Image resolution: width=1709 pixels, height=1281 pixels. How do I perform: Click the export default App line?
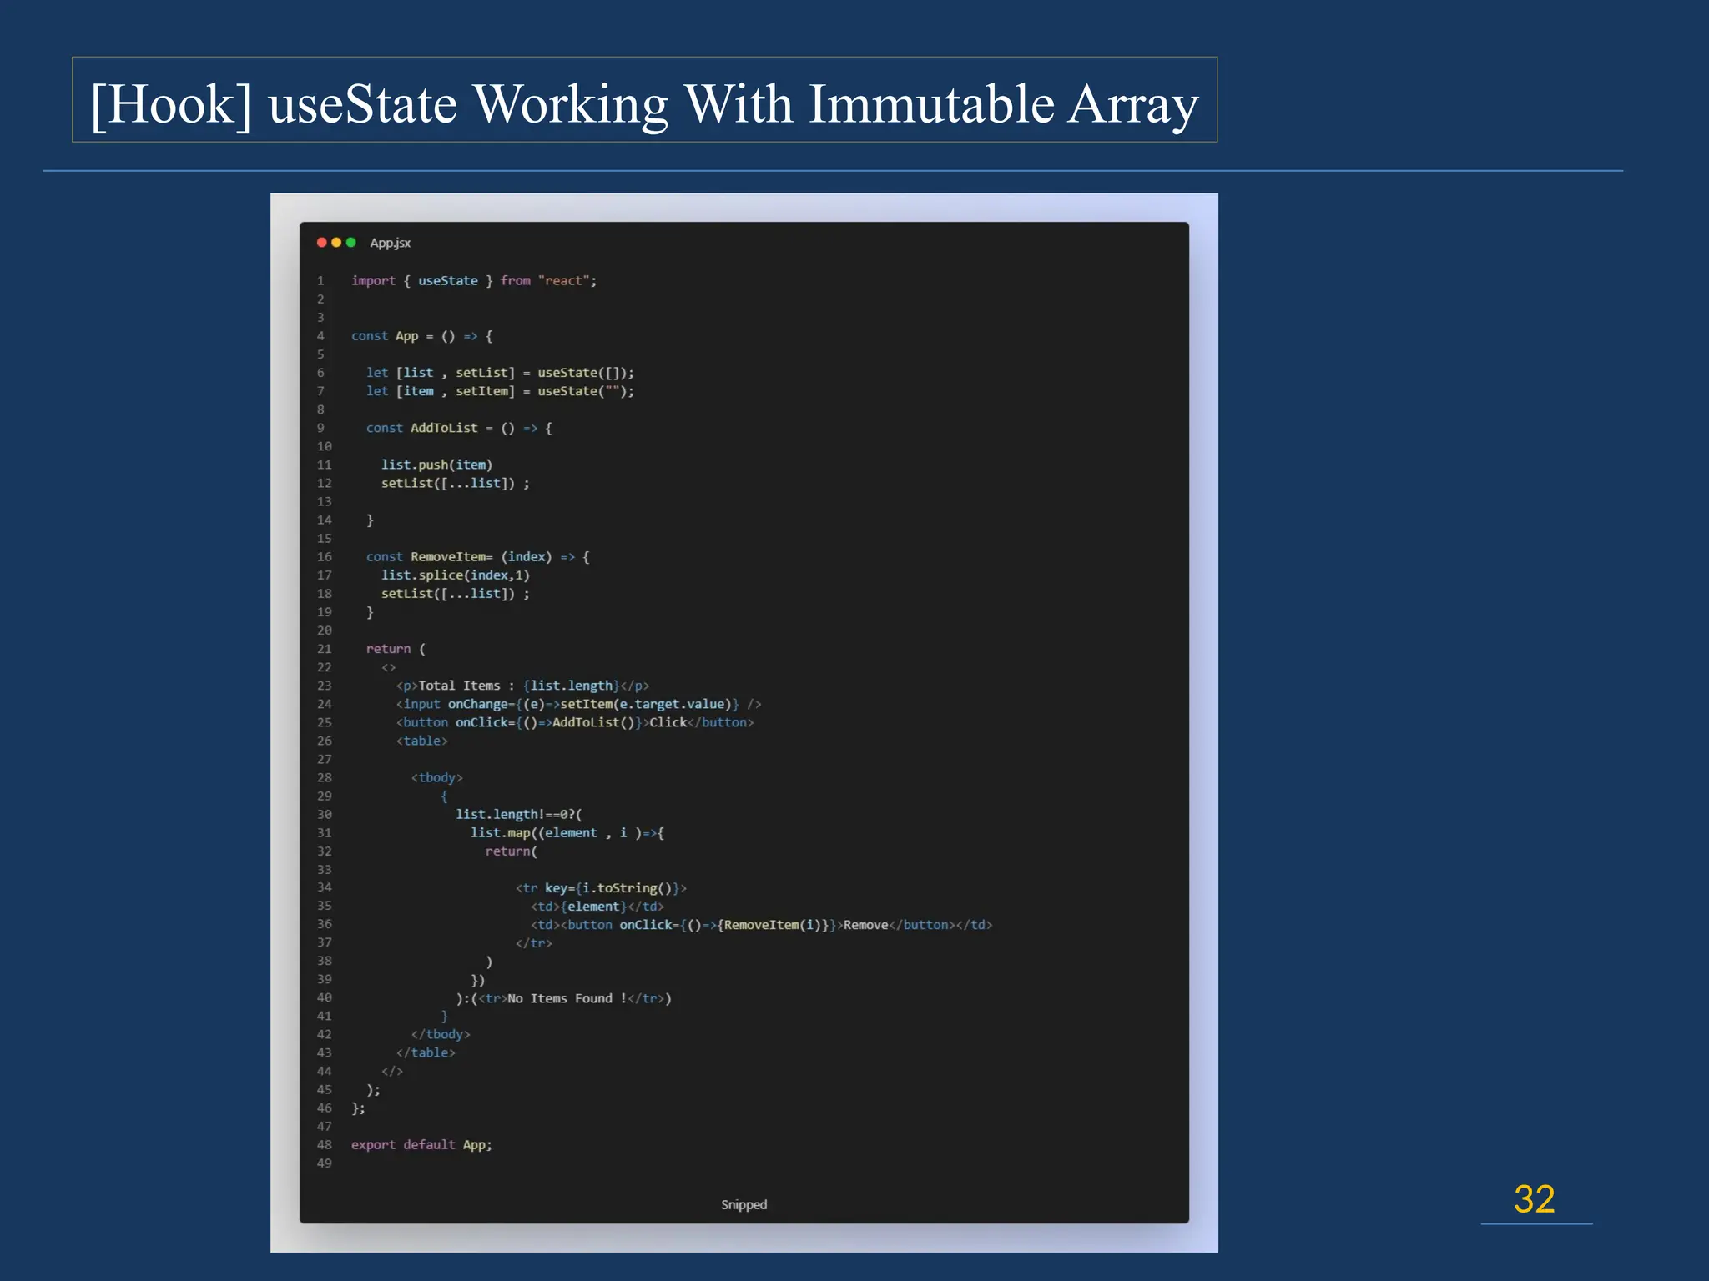click(421, 1145)
